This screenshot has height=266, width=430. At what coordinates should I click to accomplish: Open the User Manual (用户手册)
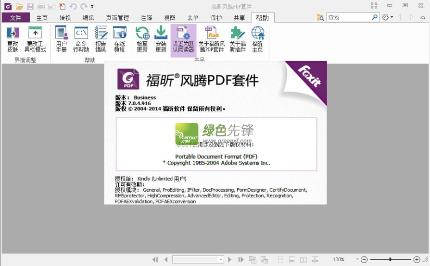click(x=62, y=39)
